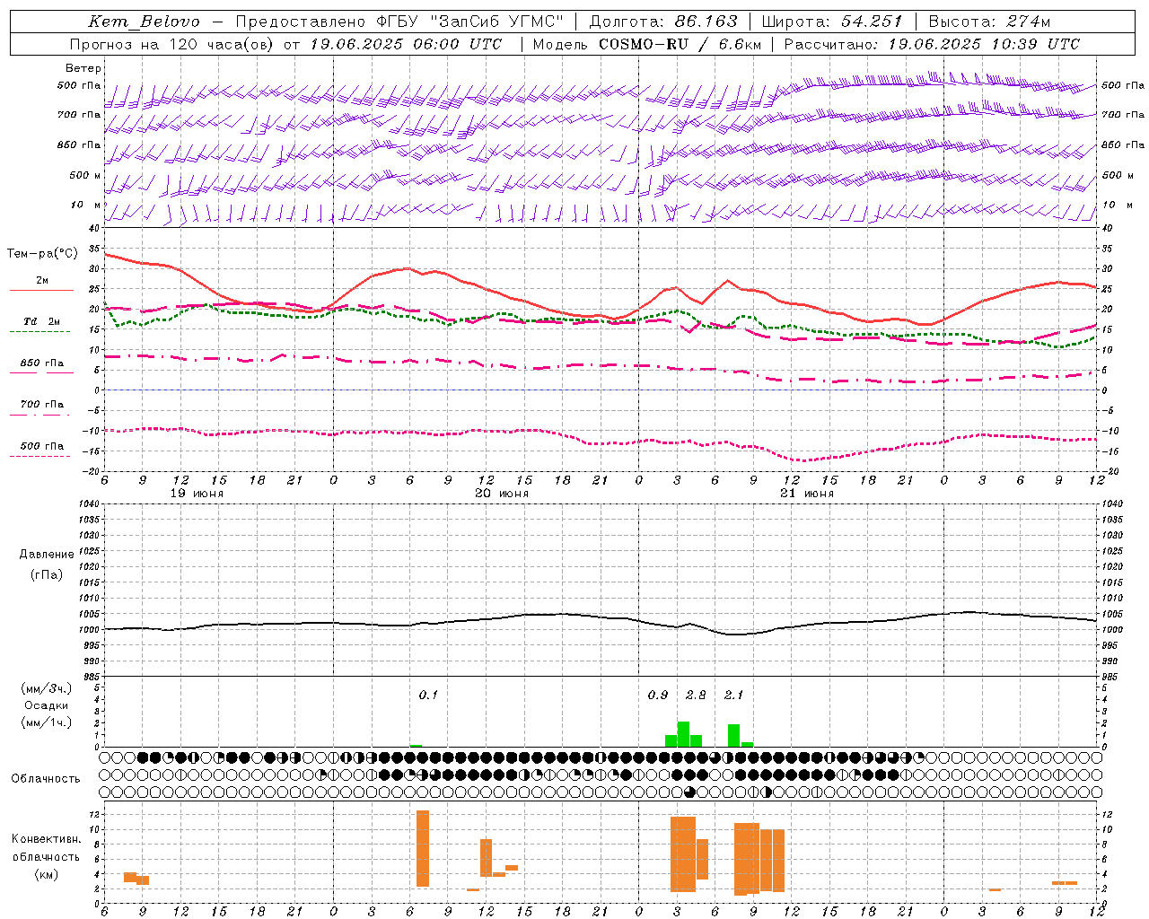Image resolution: width=1149 pixels, height=919 pixels.
Task: Select the Модель COSMO-RU / 6.6км label
Action: pyautogui.click(x=646, y=44)
